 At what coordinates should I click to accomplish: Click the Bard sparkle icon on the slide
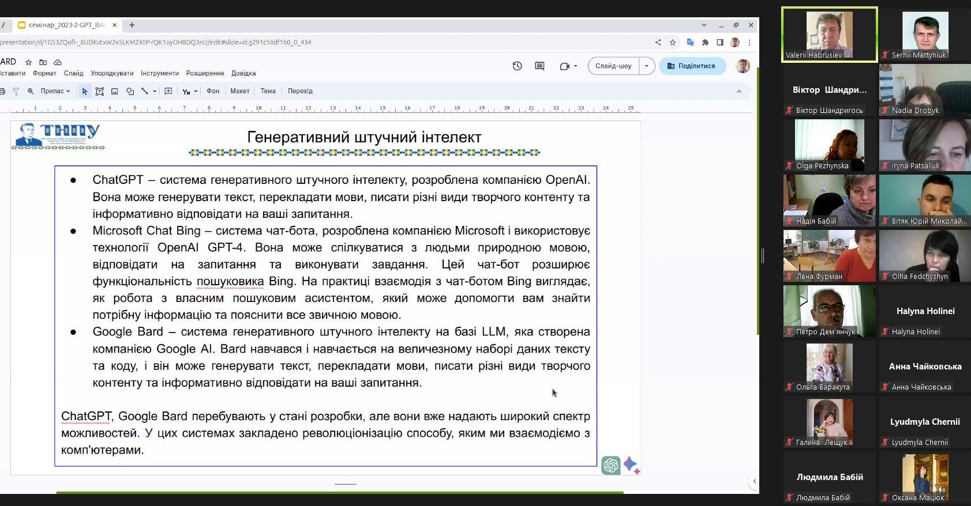pos(632,465)
